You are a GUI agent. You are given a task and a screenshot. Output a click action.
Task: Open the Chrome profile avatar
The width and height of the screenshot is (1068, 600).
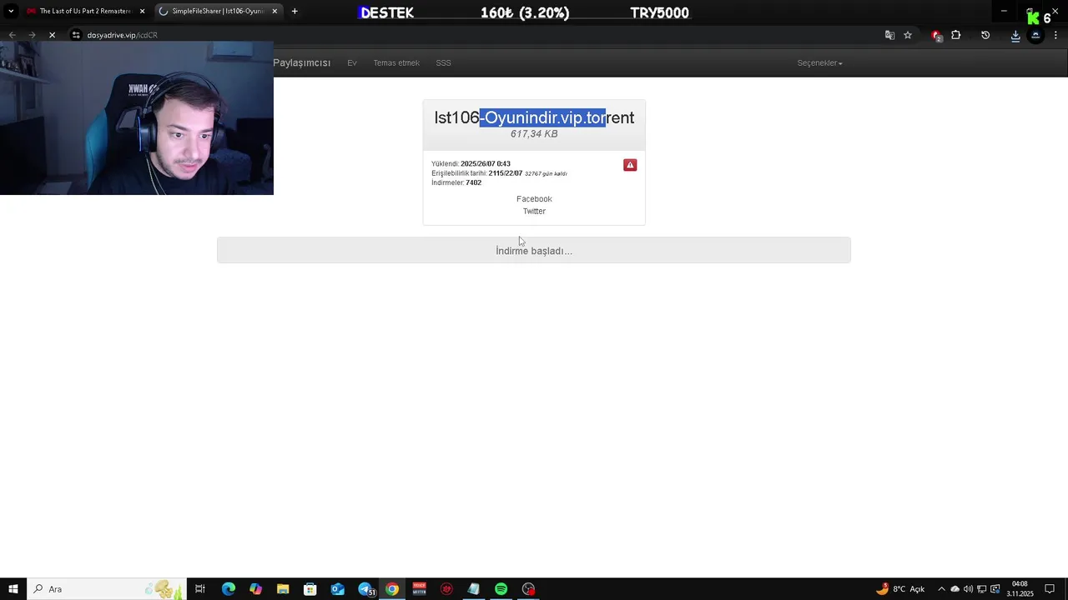pyautogui.click(x=1035, y=35)
